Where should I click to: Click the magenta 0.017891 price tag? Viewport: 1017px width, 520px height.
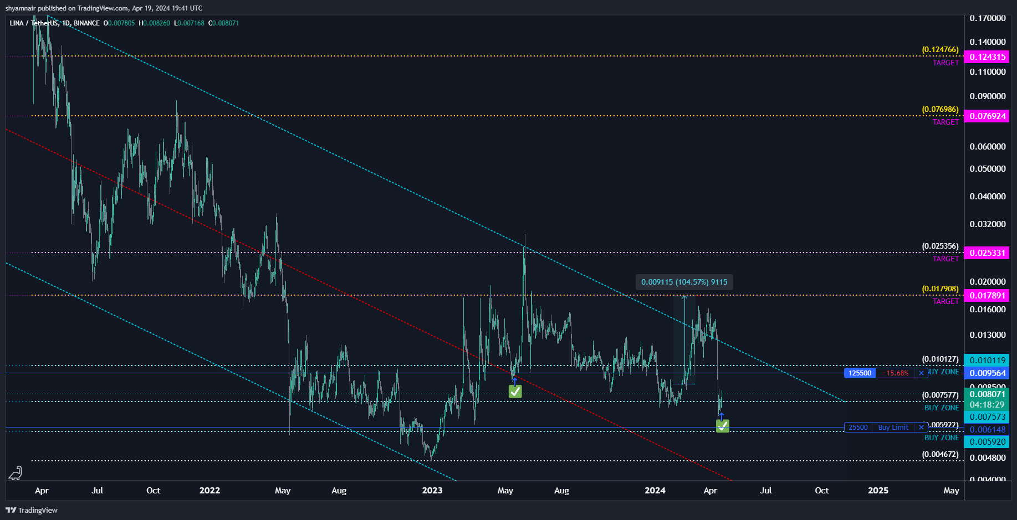point(987,295)
